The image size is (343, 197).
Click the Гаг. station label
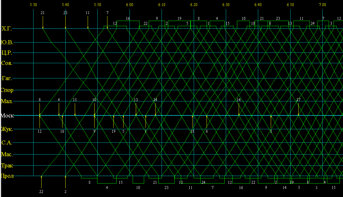click(7, 78)
